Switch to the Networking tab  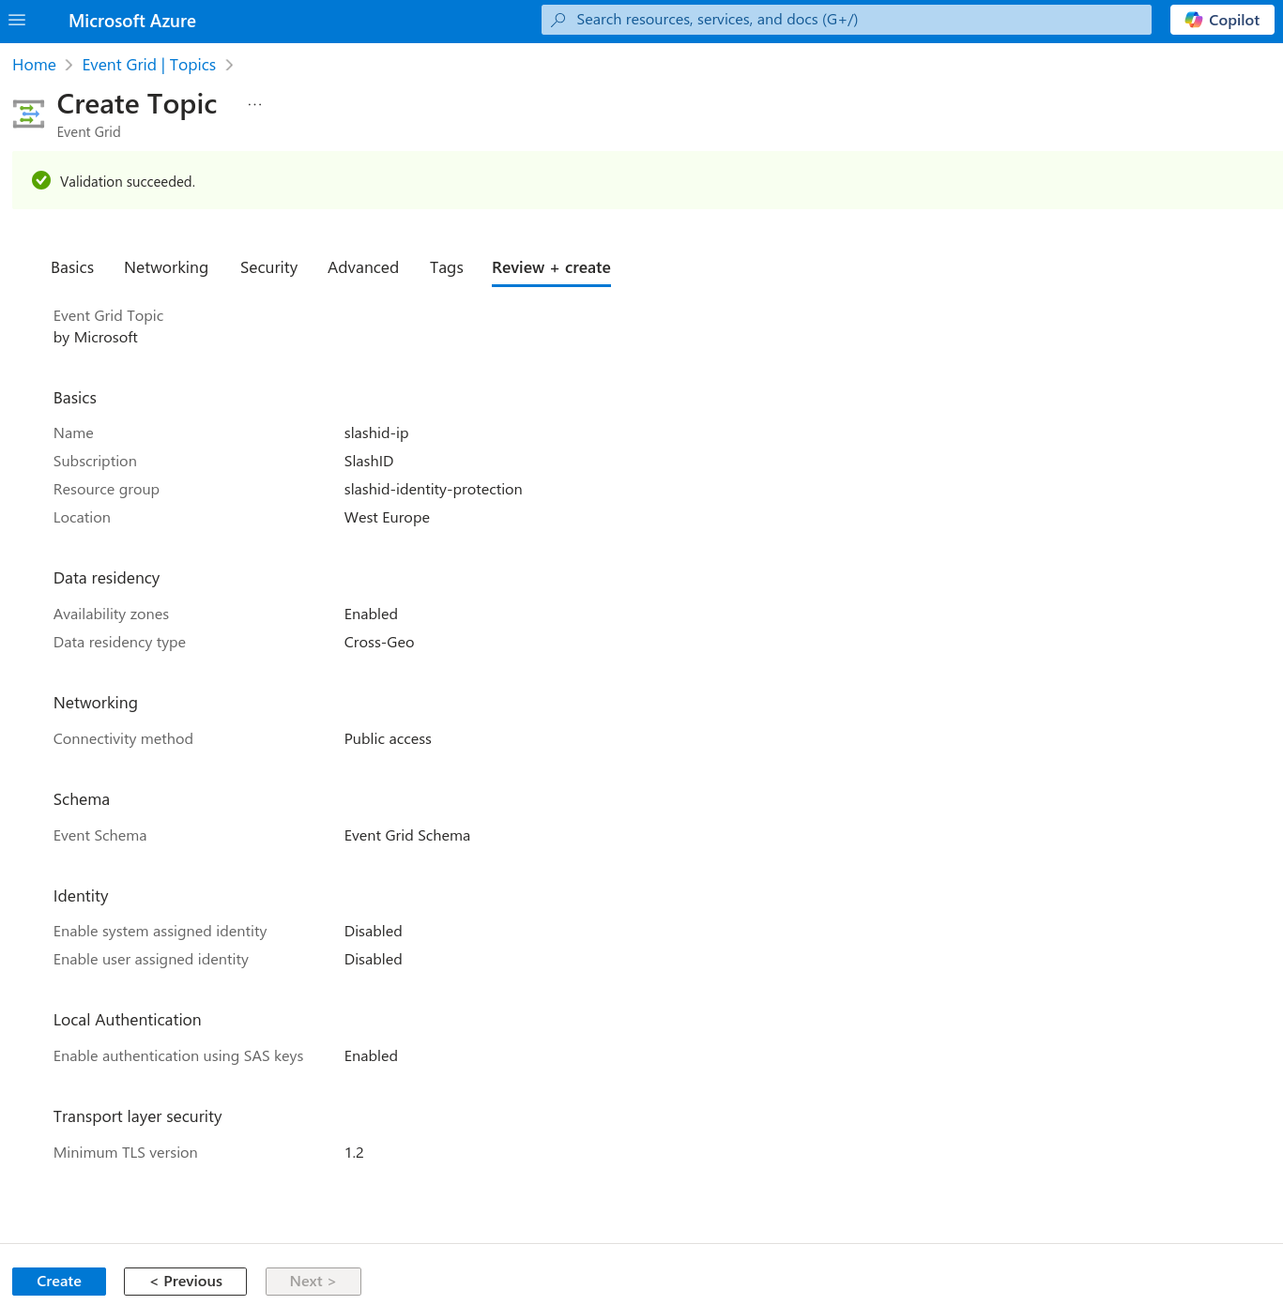(x=166, y=267)
